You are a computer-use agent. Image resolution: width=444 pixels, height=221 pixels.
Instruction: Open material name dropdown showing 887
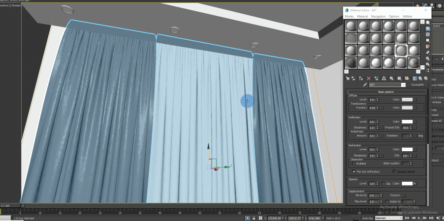pos(404,85)
